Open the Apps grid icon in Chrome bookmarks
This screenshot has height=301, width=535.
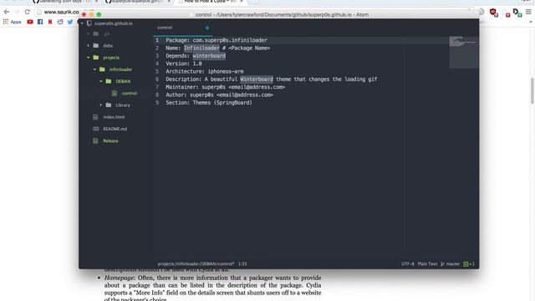click(x=6, y=22)
